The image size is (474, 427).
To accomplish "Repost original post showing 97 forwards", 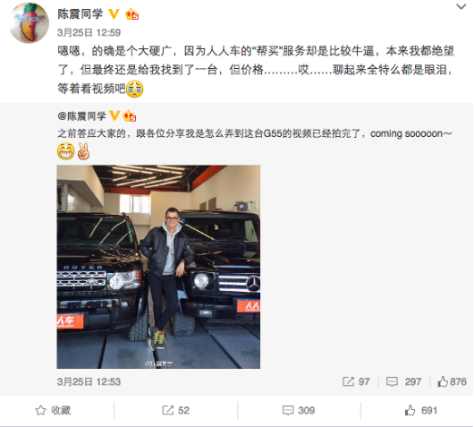I will pos(356,381).
